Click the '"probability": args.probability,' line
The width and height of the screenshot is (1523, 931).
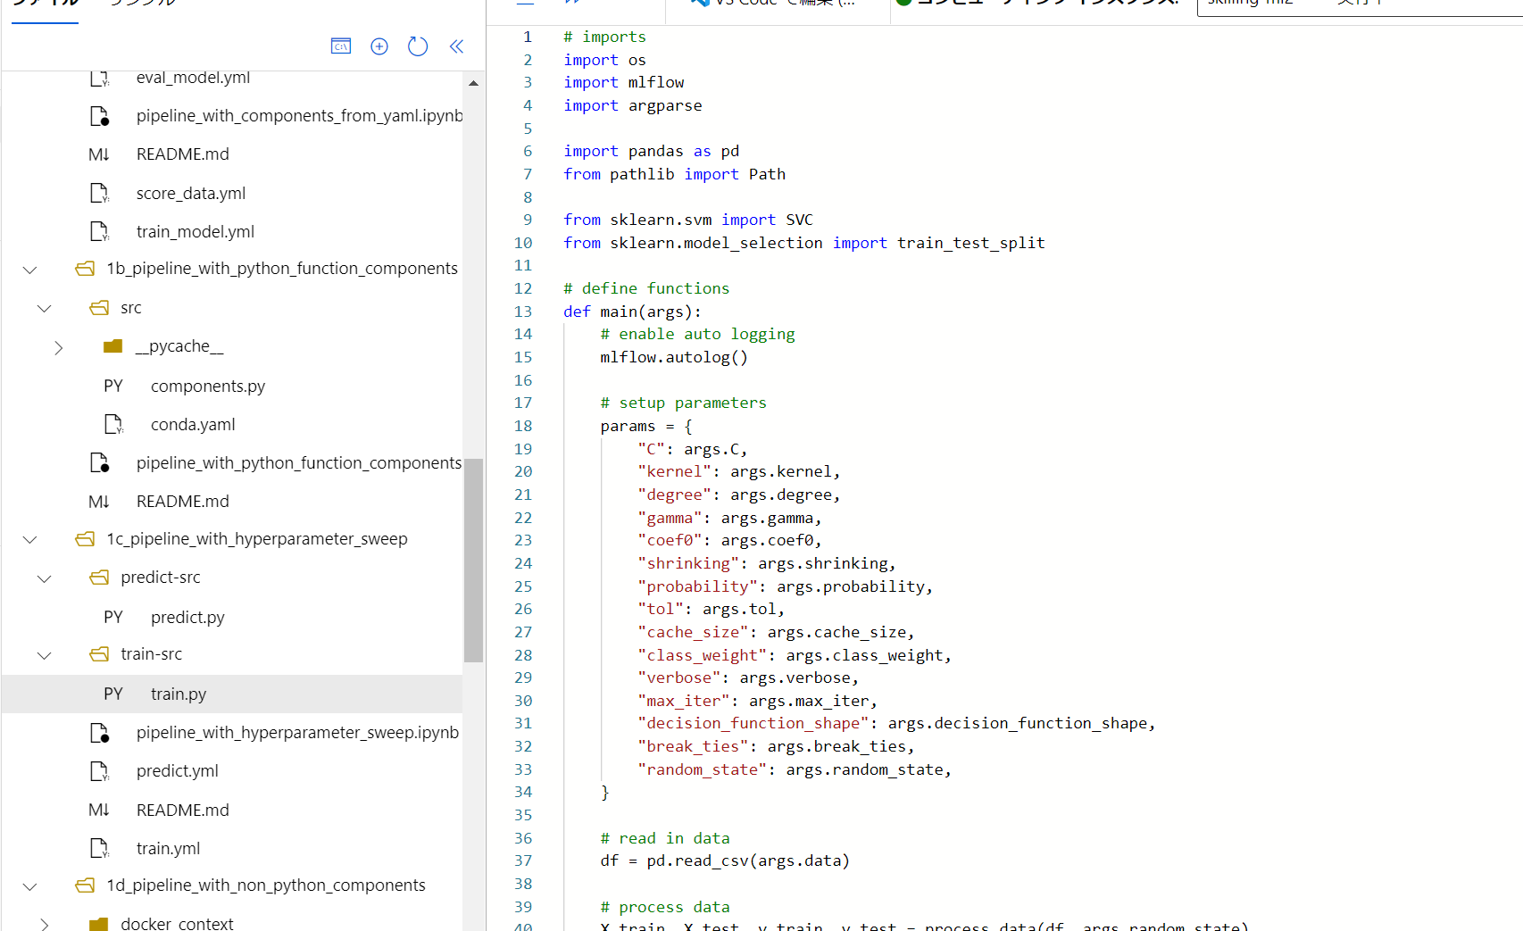[x=785, y=586]
